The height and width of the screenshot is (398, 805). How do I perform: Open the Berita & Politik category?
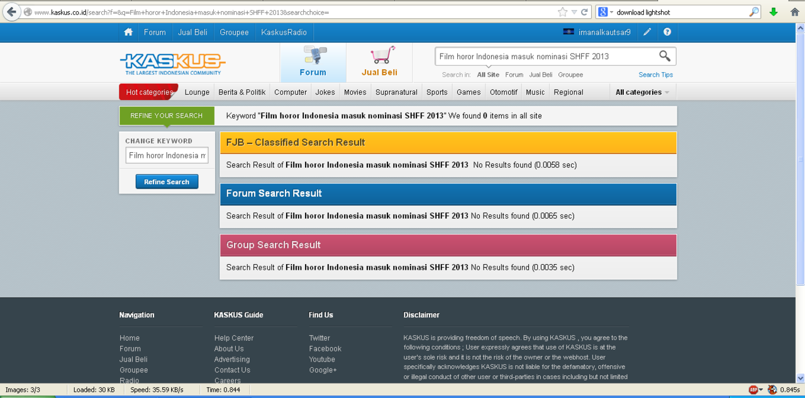coord(242,92)
